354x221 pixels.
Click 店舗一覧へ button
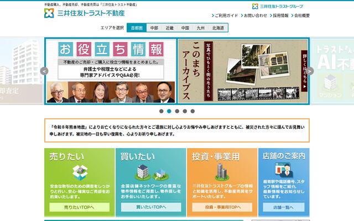click(284, 207)
